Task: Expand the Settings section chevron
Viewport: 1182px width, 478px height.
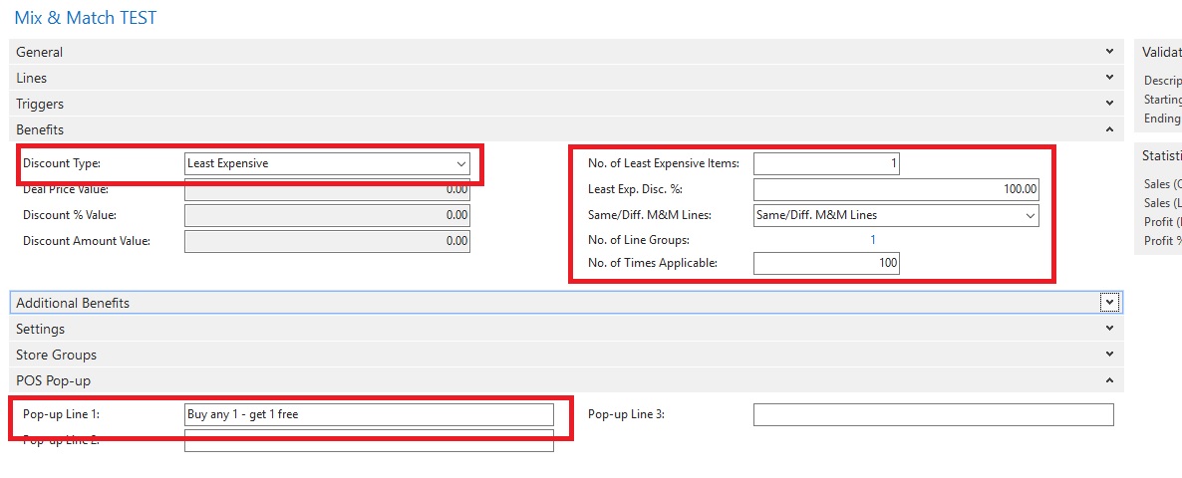Action: click(1110, 329)
